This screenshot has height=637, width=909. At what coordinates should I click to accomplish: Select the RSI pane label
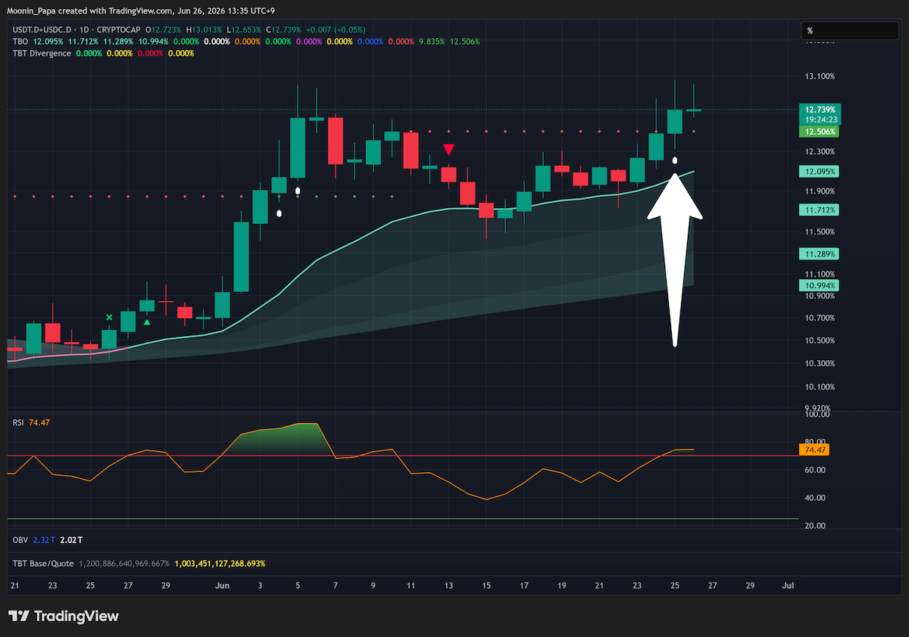point(18,423)
